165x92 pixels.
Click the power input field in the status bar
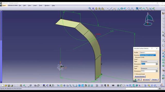[x=142, y=89]
